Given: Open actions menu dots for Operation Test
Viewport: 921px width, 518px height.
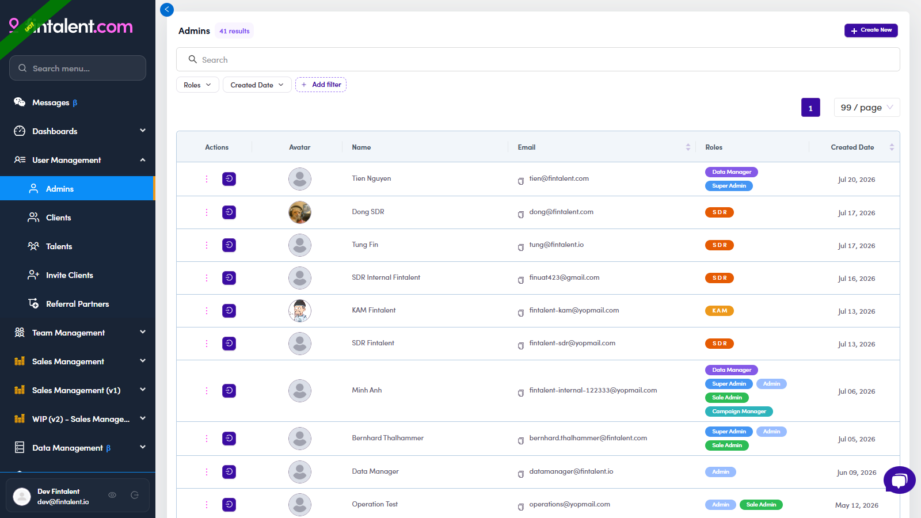Looking at the screenshot, I should click(207, 505).
